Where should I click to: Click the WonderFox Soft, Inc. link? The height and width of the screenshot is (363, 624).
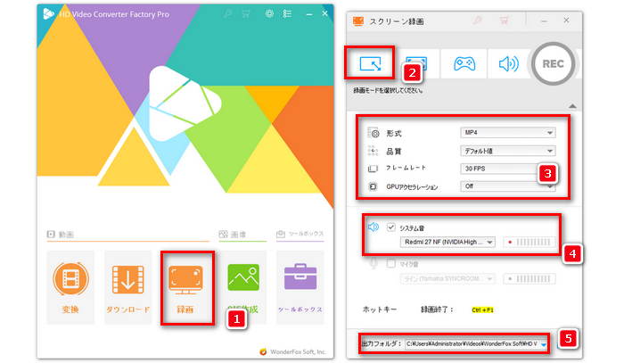(x=298, y=352)
